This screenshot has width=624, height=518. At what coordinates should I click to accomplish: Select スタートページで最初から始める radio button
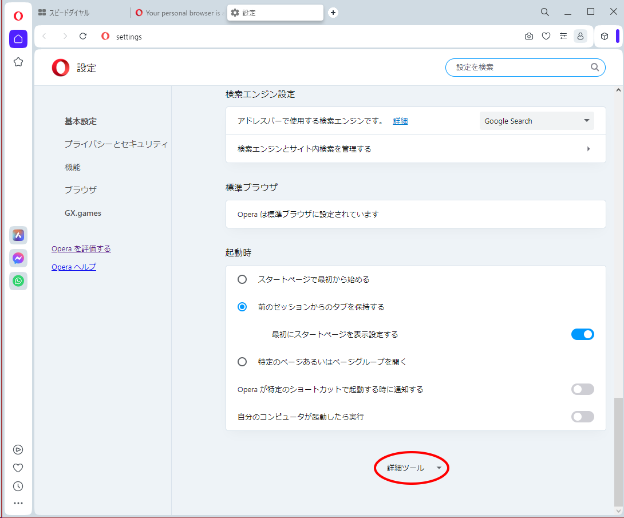pyautogui.click(x=242, y=279)
